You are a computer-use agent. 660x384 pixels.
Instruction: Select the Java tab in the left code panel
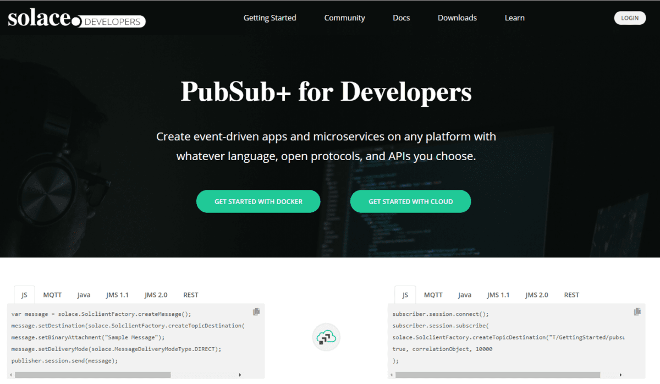(x=84, y=294)
